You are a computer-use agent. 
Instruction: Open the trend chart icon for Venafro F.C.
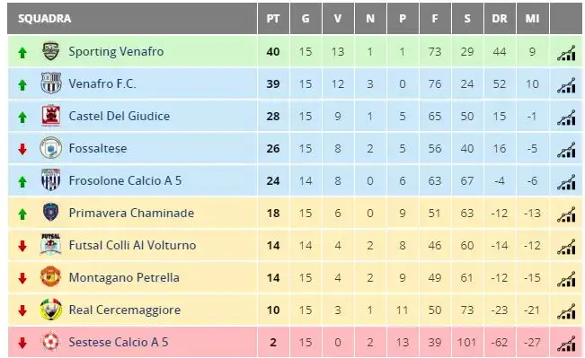(566, 85)
